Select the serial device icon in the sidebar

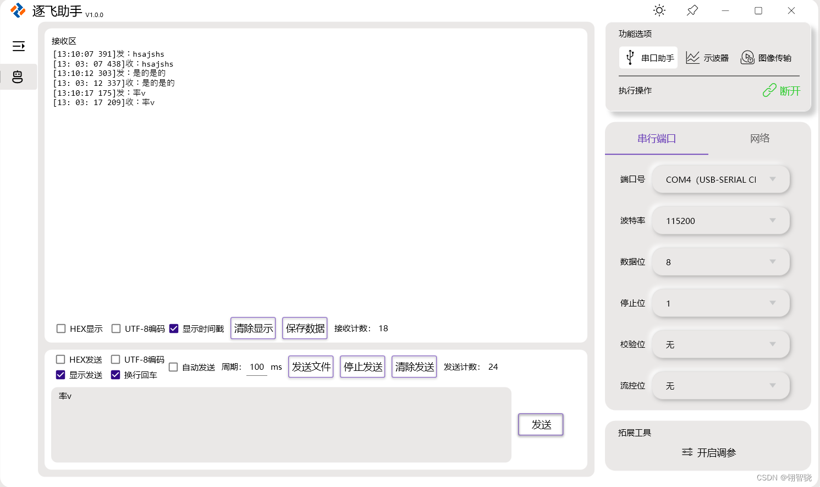pyautogui.click(x=18, y=77)
